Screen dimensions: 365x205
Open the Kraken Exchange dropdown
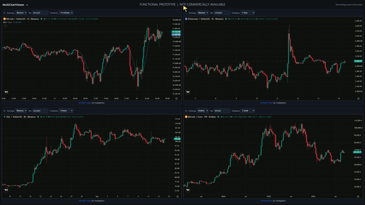203,111
